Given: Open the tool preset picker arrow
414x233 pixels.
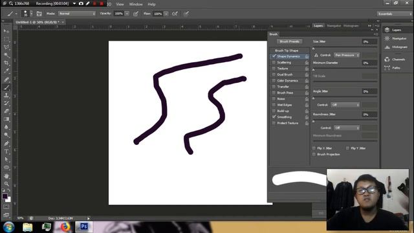Looking at the screenshot, I should click(16, 14).
